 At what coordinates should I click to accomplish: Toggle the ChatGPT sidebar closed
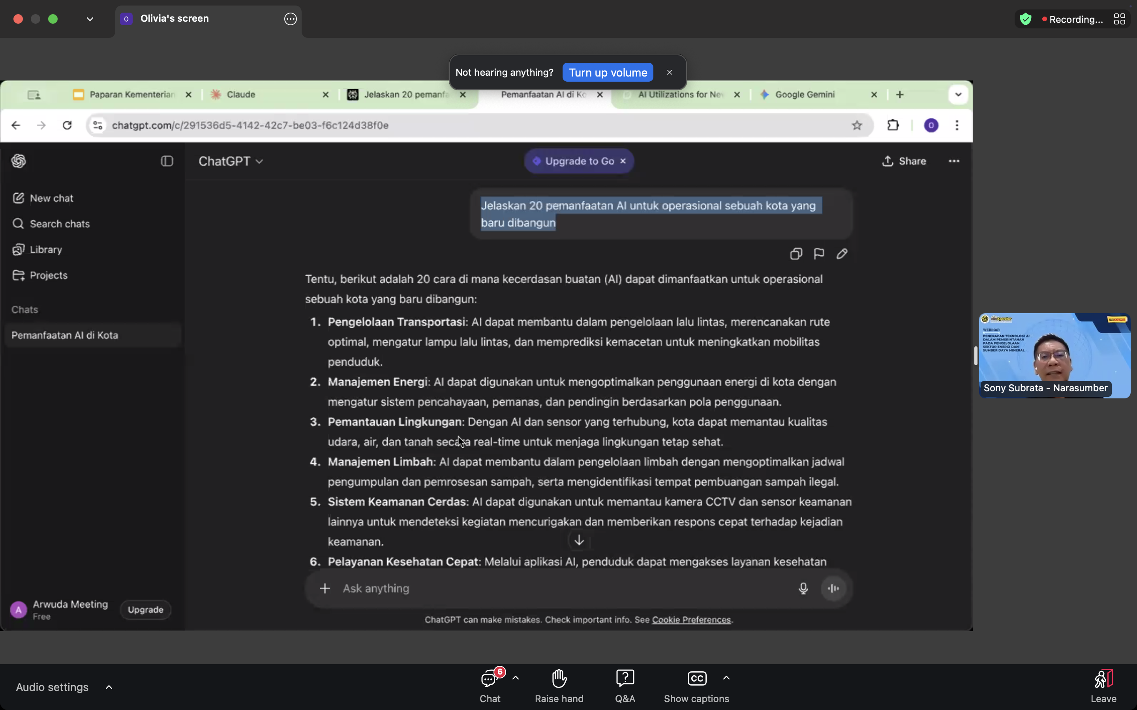tap(167, 162)
